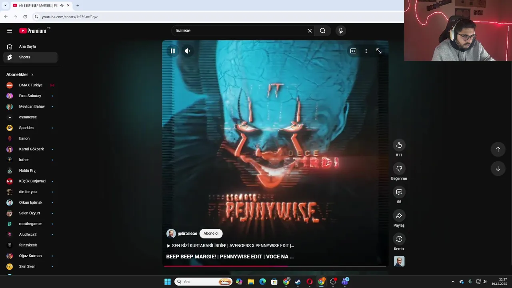Enter fullscreen on the Short

[x=379, y=51]
